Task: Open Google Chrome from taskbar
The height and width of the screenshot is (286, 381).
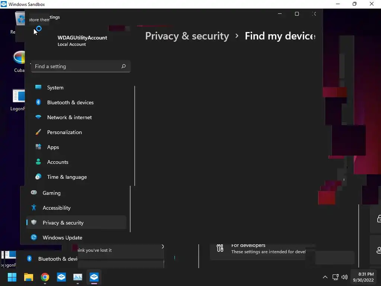Action: click(45, 277)
